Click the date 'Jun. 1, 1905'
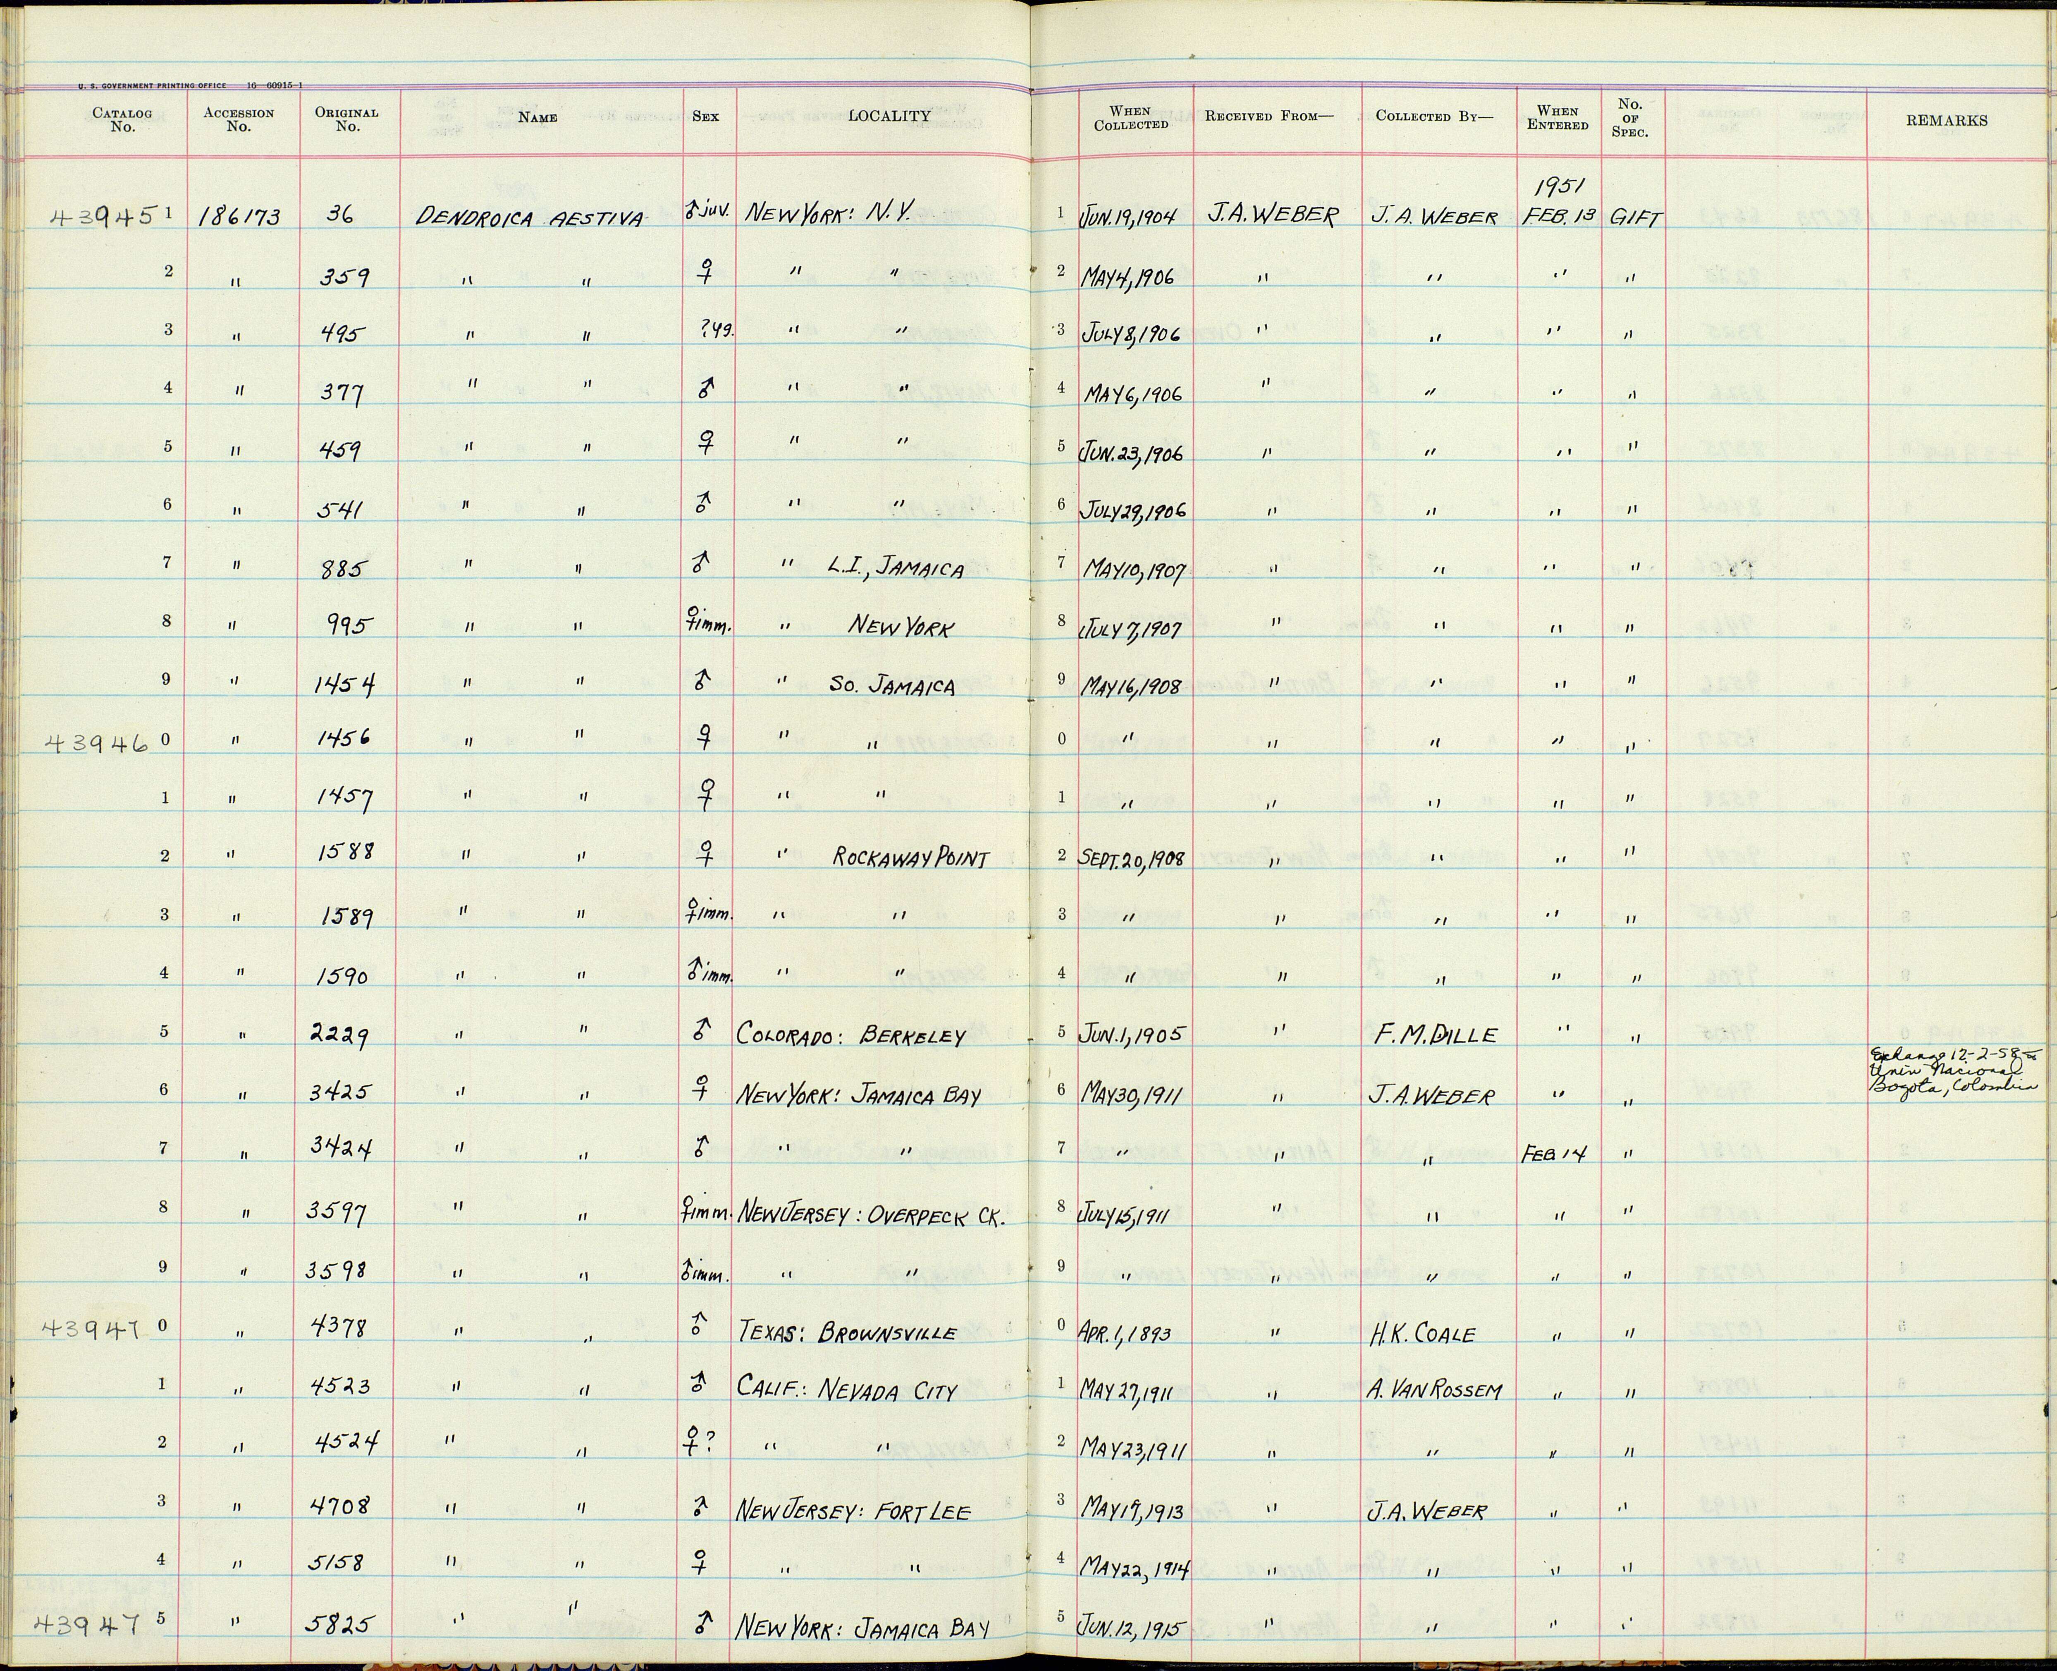The width and height of the screenshot is (2057, 1671). [x=1132, y=1034]
